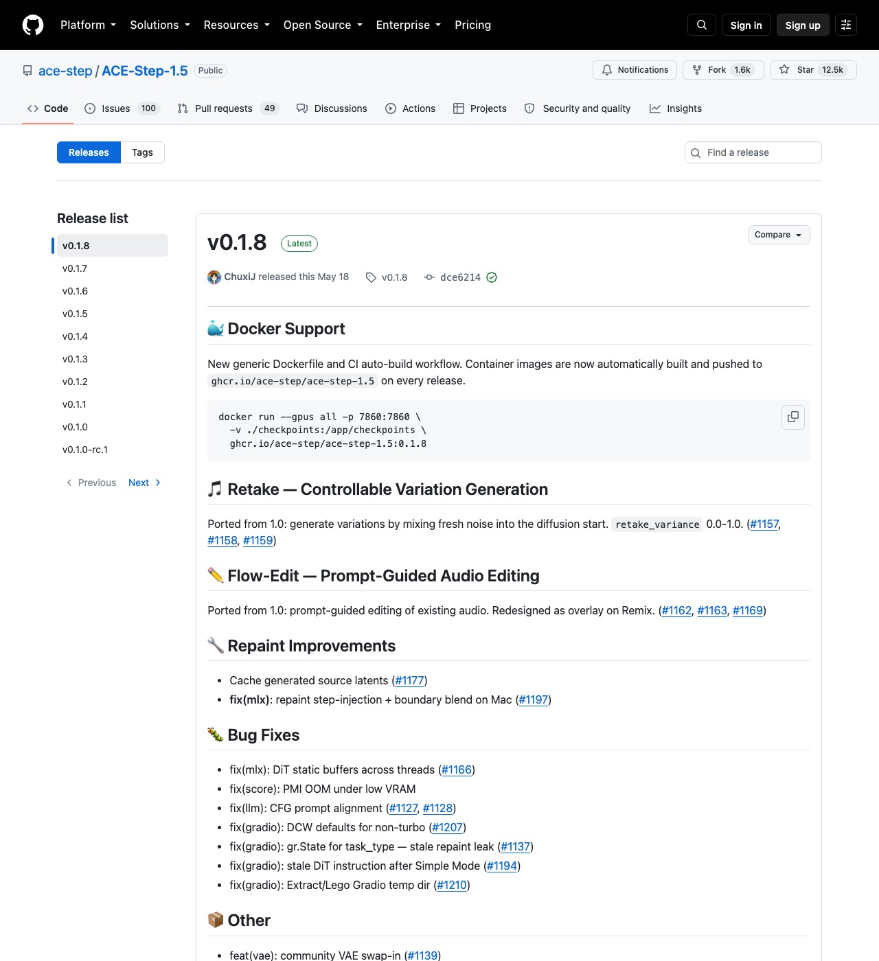Open pull request #1177
This screenshot has height=961, width=879.
409,680
